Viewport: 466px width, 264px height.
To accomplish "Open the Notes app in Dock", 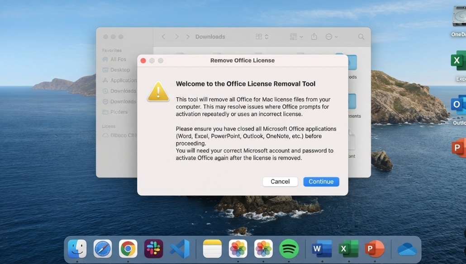I will coord(212,249).
